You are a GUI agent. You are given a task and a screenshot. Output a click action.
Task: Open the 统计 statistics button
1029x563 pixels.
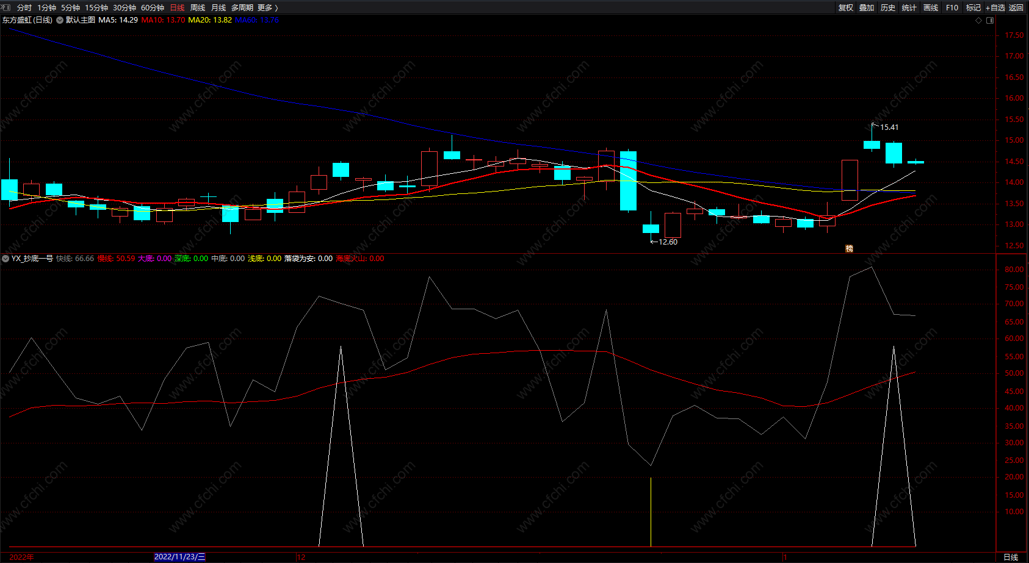click(909, 8)
